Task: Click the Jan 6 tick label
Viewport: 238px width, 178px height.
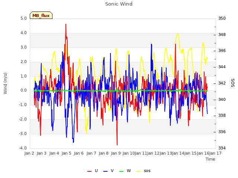Action: pyautogui.click(x=78, y=153)
